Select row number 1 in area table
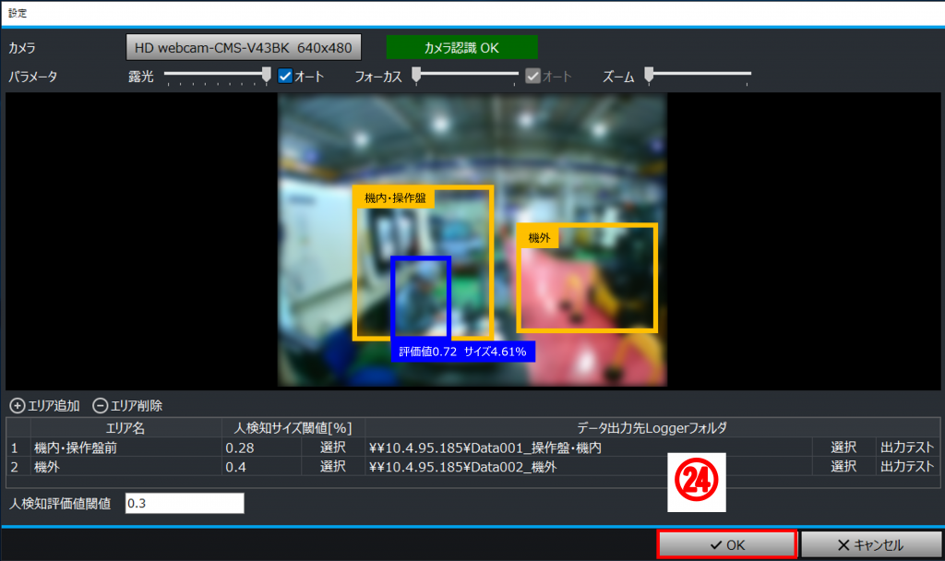The height and width of the screenshot is (561, 945). [18, 448]
